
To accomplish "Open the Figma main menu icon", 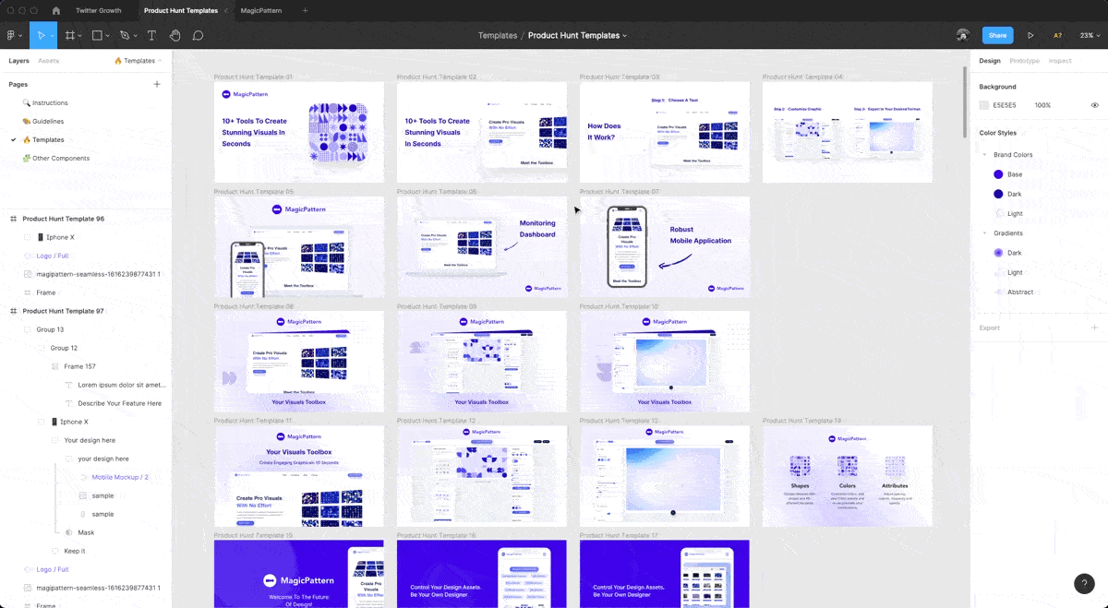I will 11,35.
